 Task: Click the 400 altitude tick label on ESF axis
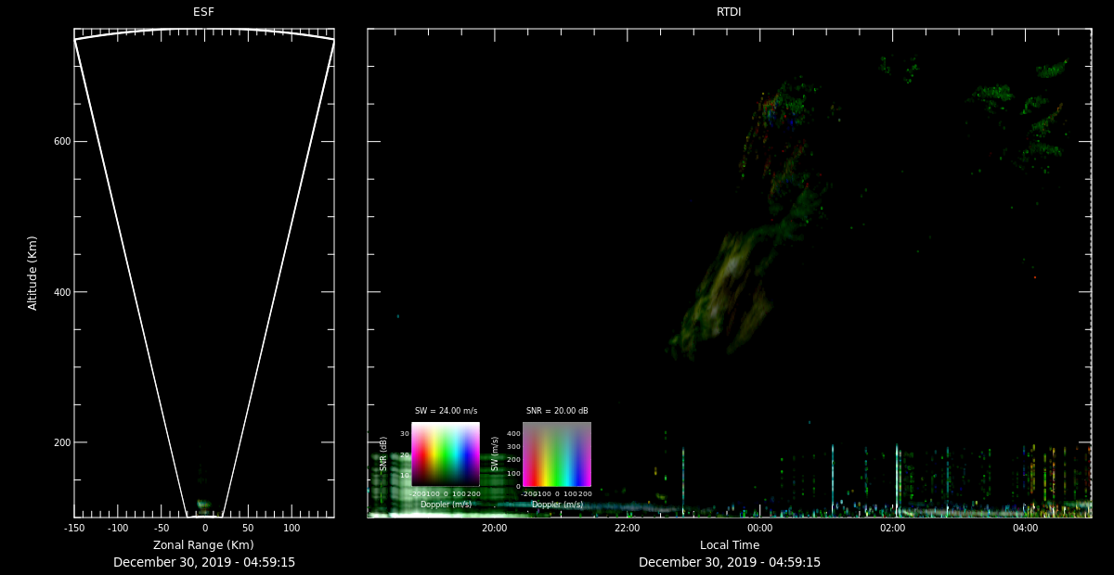pos(60,292)
